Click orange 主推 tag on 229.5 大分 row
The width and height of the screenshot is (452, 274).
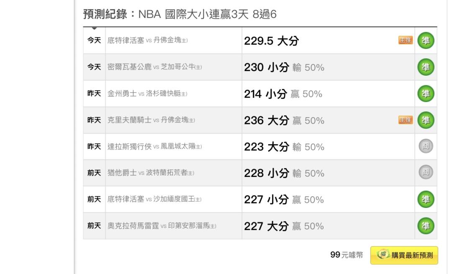click(x=406, y=40)
